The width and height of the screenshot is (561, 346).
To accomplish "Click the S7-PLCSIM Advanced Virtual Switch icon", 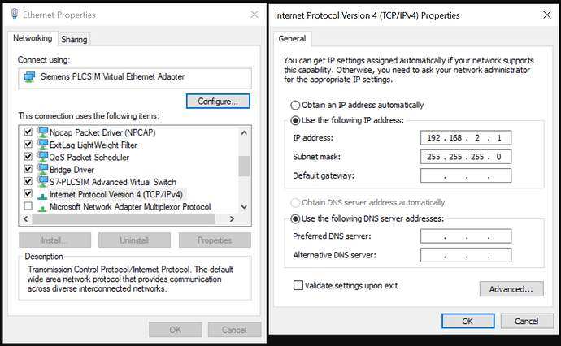I will pos(41,182).
